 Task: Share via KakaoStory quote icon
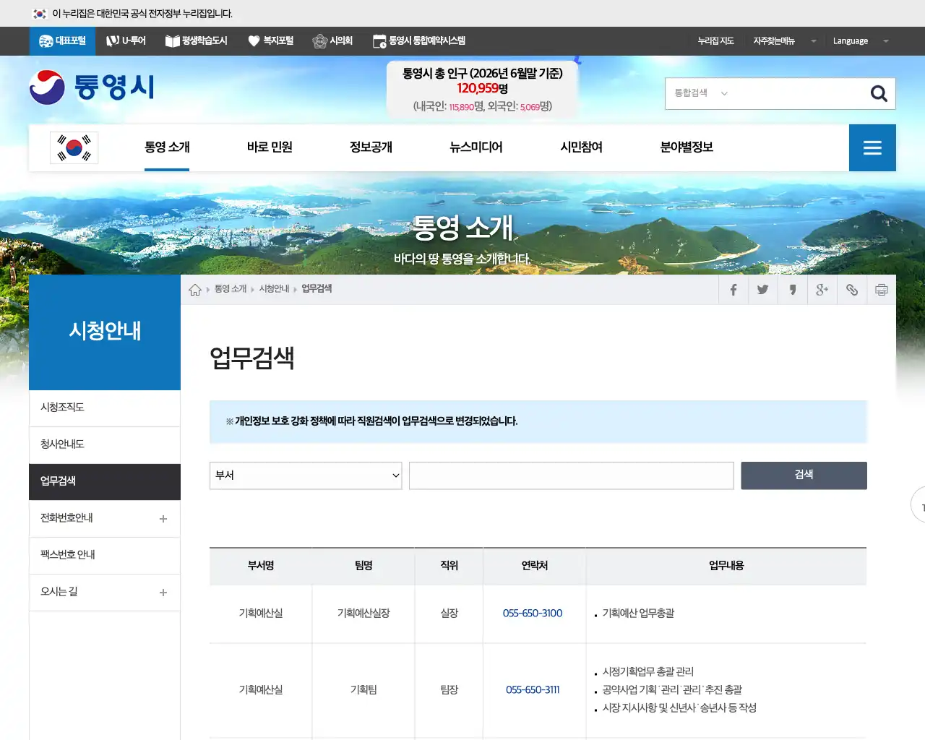793,290
